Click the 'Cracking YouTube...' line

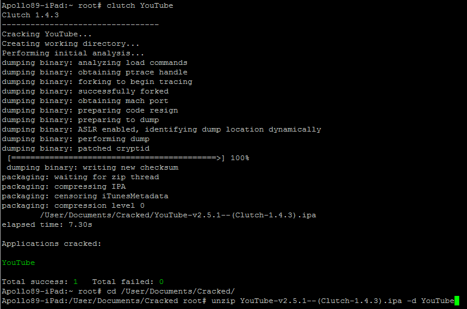47,34
